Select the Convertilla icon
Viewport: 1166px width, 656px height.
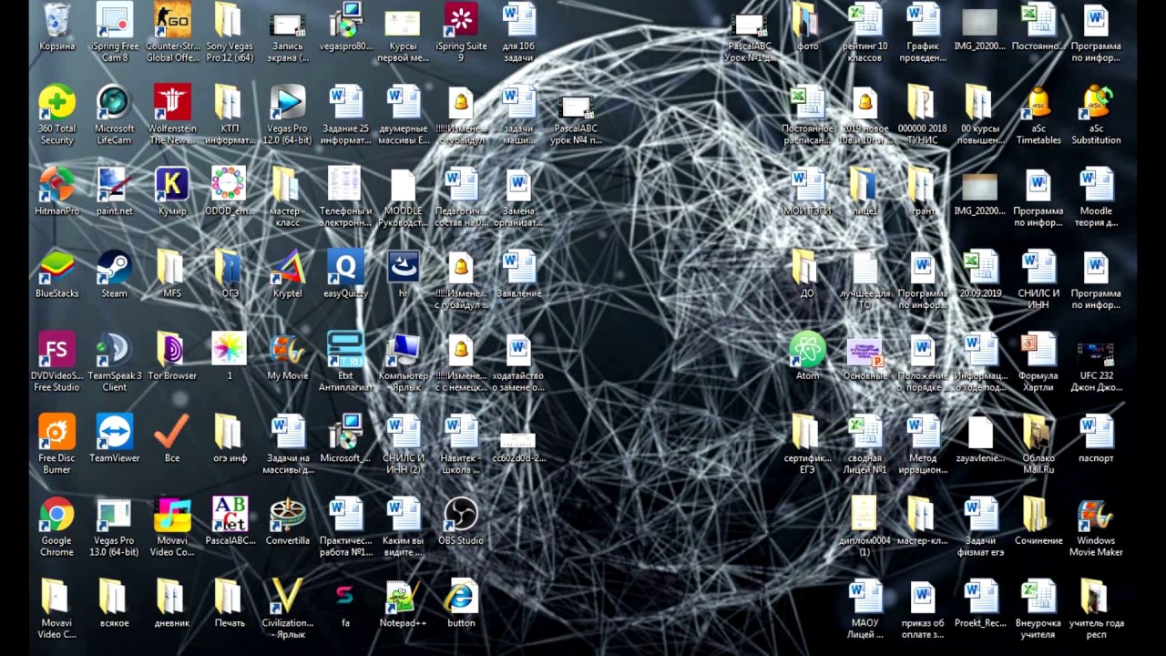pyautogui.click(x=287, y=521)
